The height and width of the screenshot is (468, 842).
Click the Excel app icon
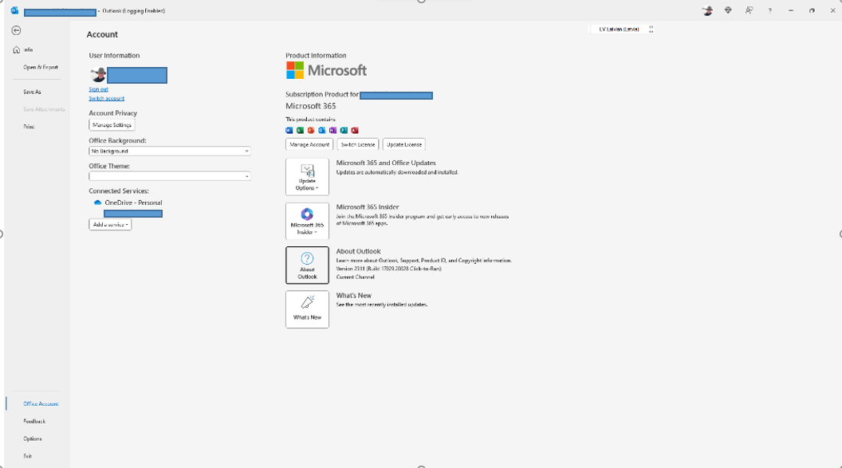[x=300, y=131]
